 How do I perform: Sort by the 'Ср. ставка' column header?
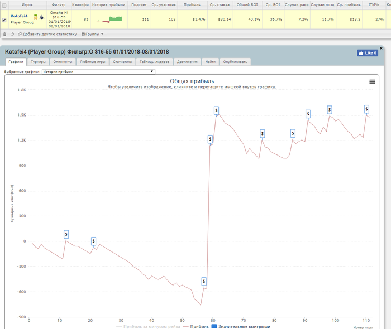220,5
